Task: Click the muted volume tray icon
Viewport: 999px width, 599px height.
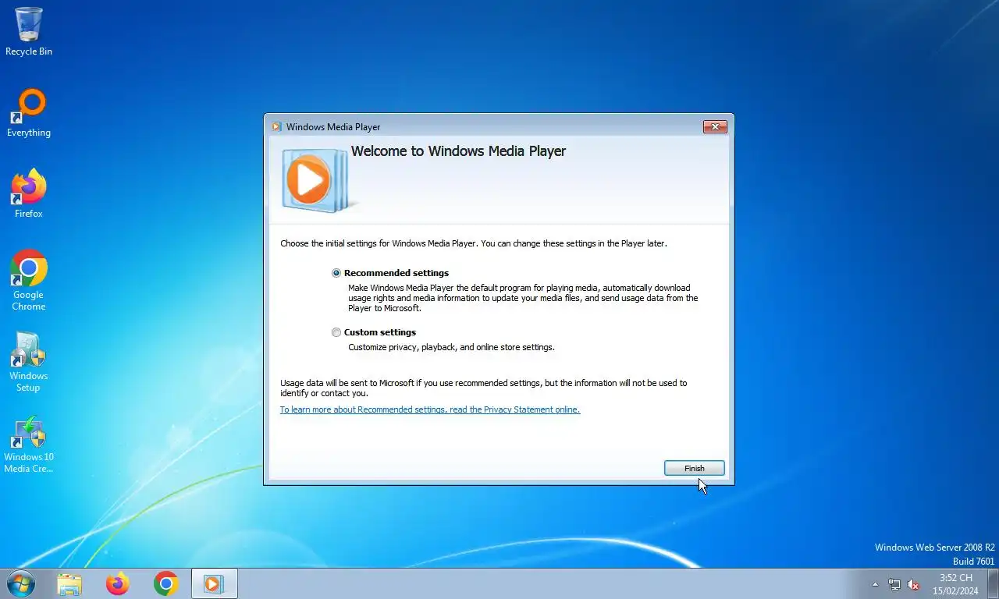Action: point(912,584)
